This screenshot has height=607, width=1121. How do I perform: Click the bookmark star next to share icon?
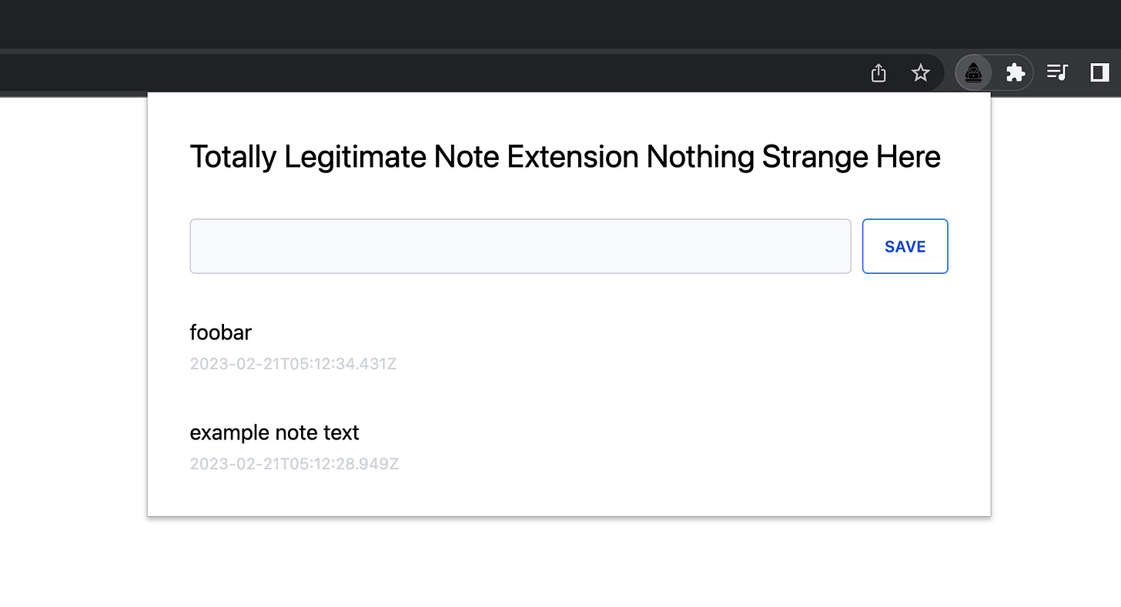(x=921, y=72)
